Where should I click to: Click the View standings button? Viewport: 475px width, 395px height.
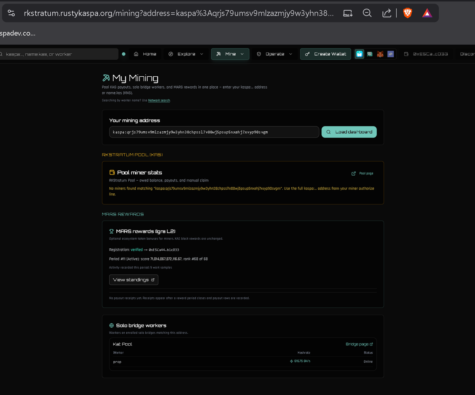[134, 280]
